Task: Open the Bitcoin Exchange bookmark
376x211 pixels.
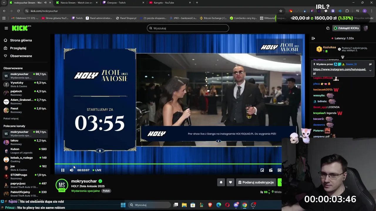Action: coord(213,18)
